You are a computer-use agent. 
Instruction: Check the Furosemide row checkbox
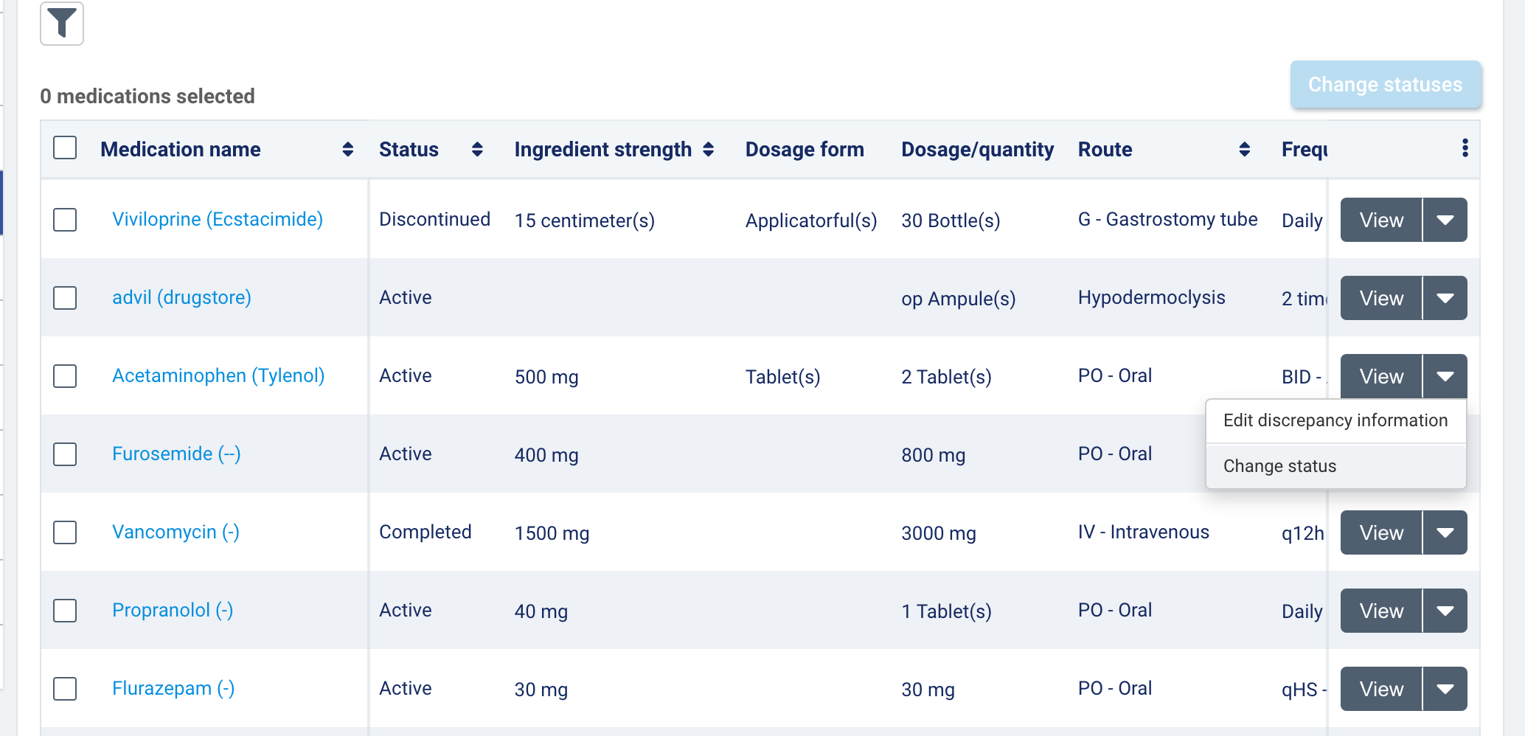pos(65,454)
